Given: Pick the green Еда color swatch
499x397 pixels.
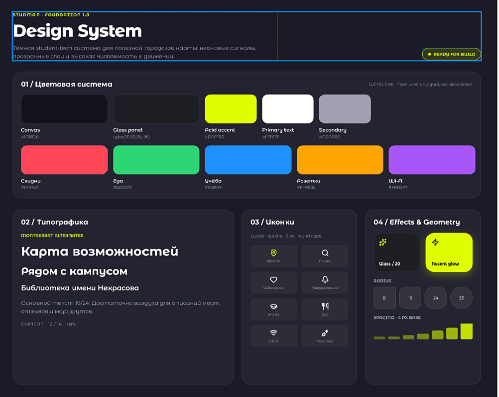Looking at the screenshot, I should [156, 159].
